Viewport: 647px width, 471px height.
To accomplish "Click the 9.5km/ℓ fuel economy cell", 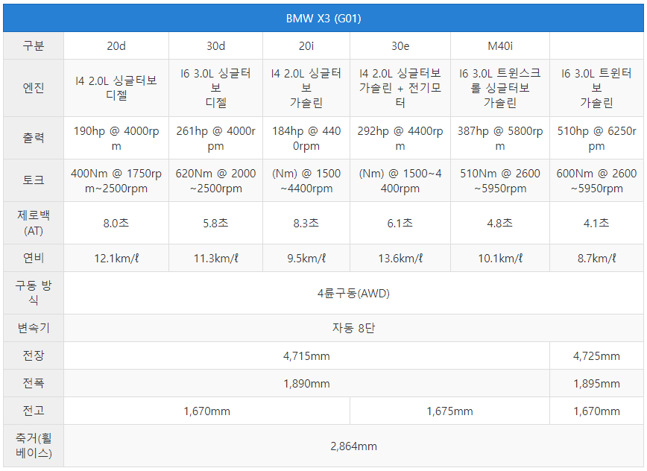I will pos(306,258).
